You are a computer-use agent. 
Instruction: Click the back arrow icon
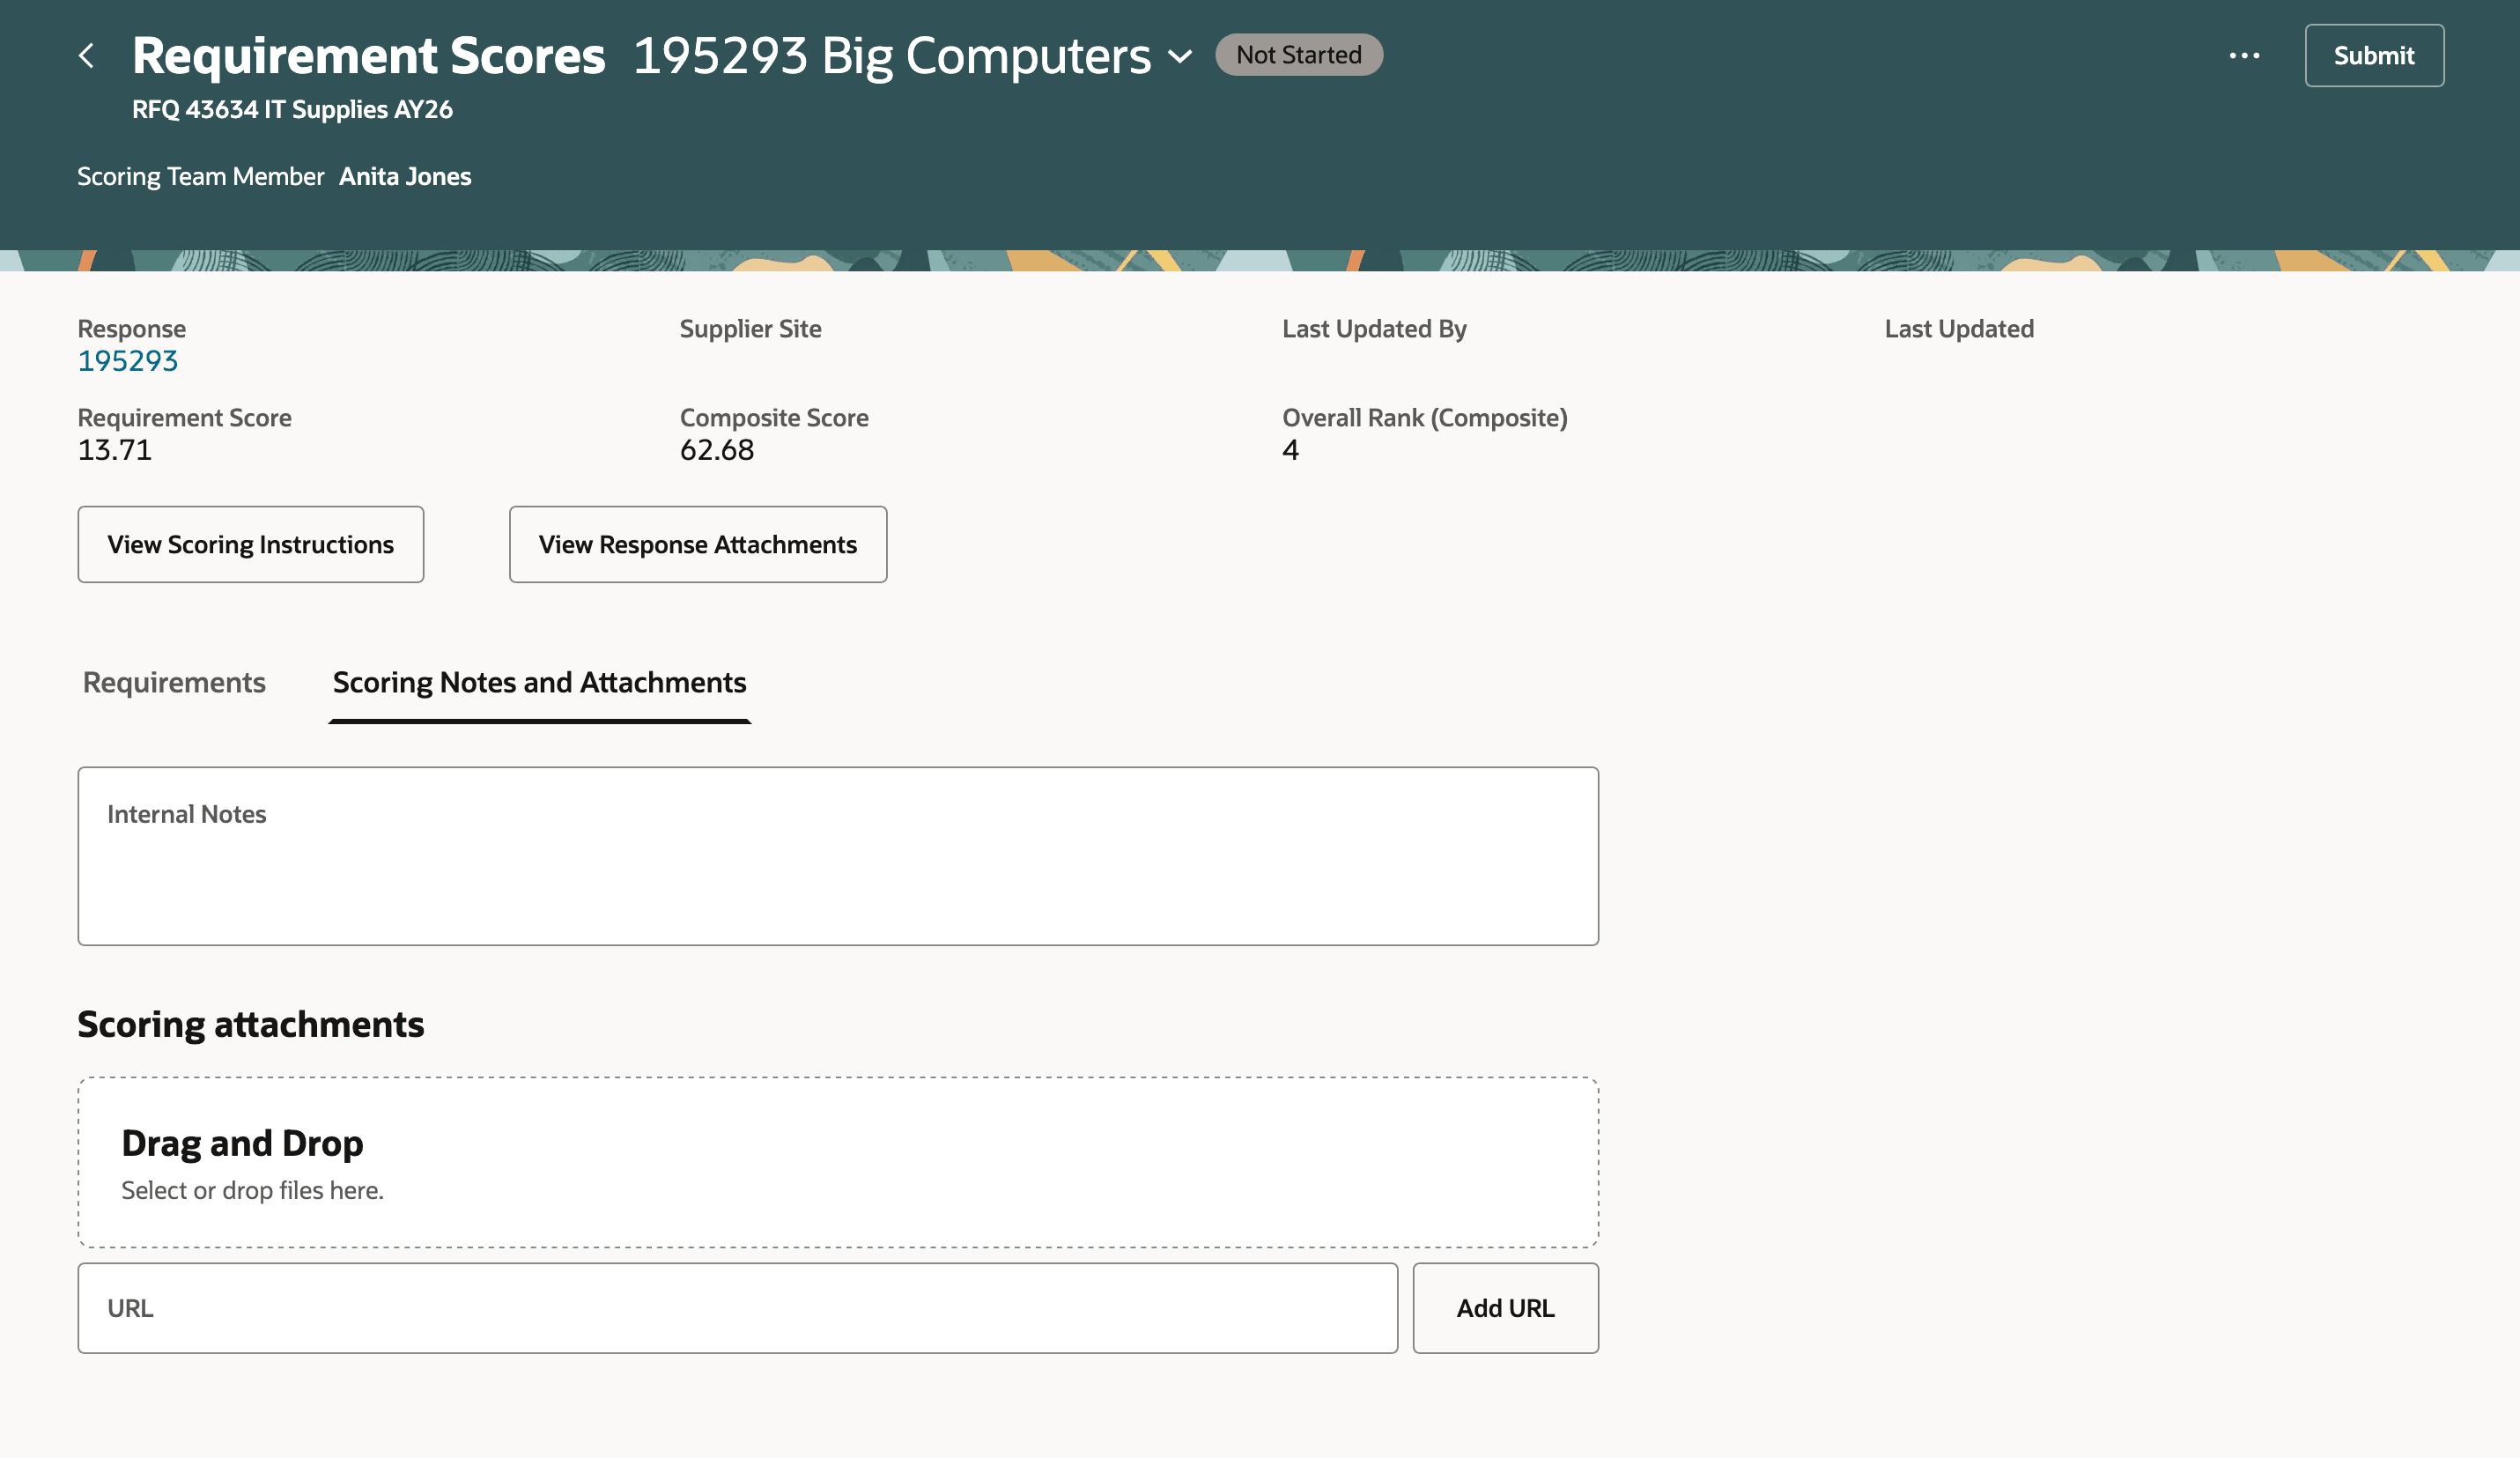pyautogui.click(x=87, y=56)
